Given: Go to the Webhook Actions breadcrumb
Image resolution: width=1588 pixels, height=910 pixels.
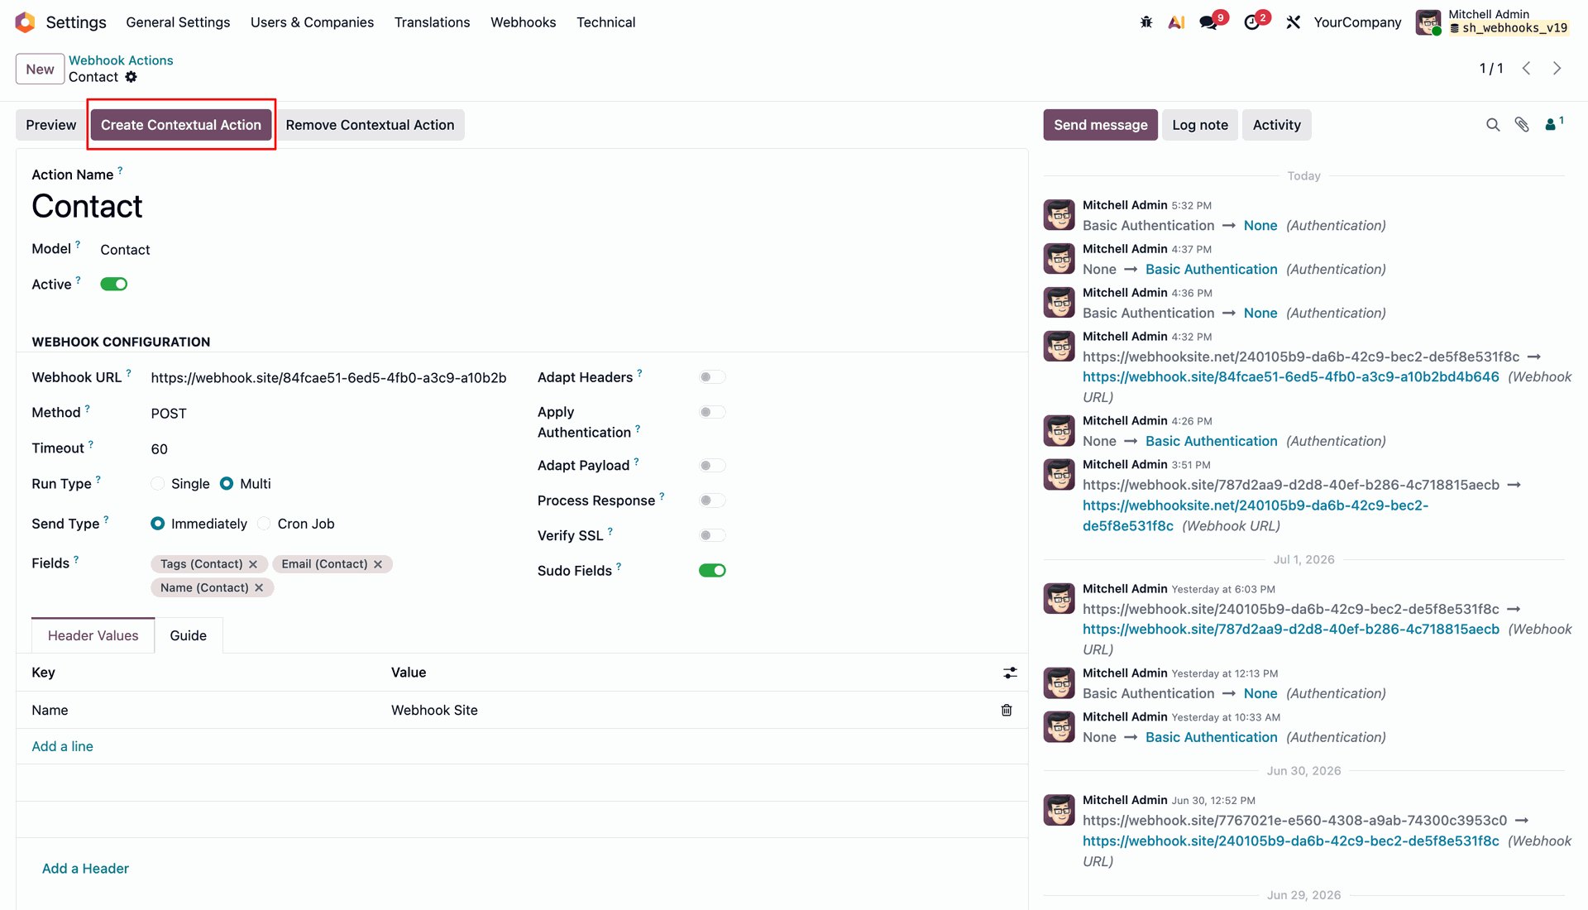Looking at the screenshot, I should 121,60.
